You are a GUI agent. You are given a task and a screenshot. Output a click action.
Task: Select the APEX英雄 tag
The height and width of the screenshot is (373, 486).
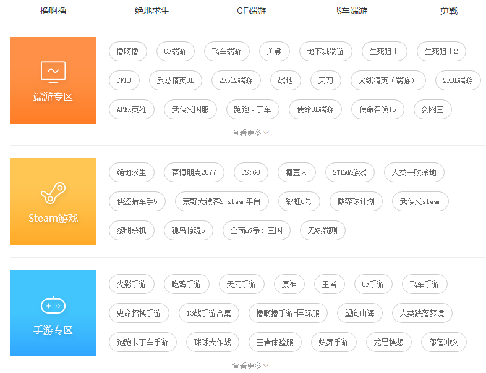pos(132,109)
